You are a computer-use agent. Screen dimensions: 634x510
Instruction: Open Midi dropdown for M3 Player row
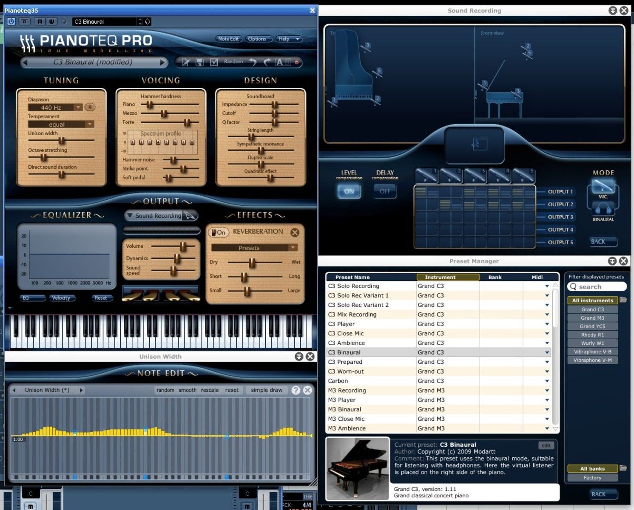coord(547,400)
